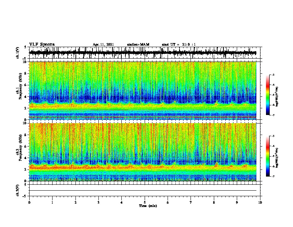Click the time axis tick label "0"
The image size is (293, 227).
click(29, 203)
